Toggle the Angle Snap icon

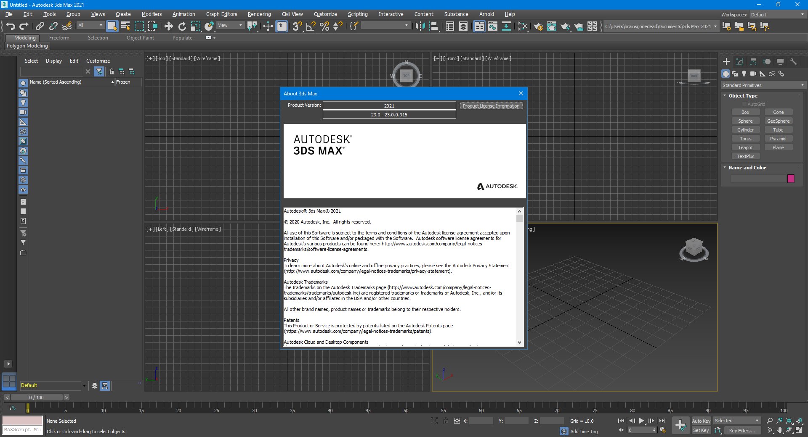point(311,26)
